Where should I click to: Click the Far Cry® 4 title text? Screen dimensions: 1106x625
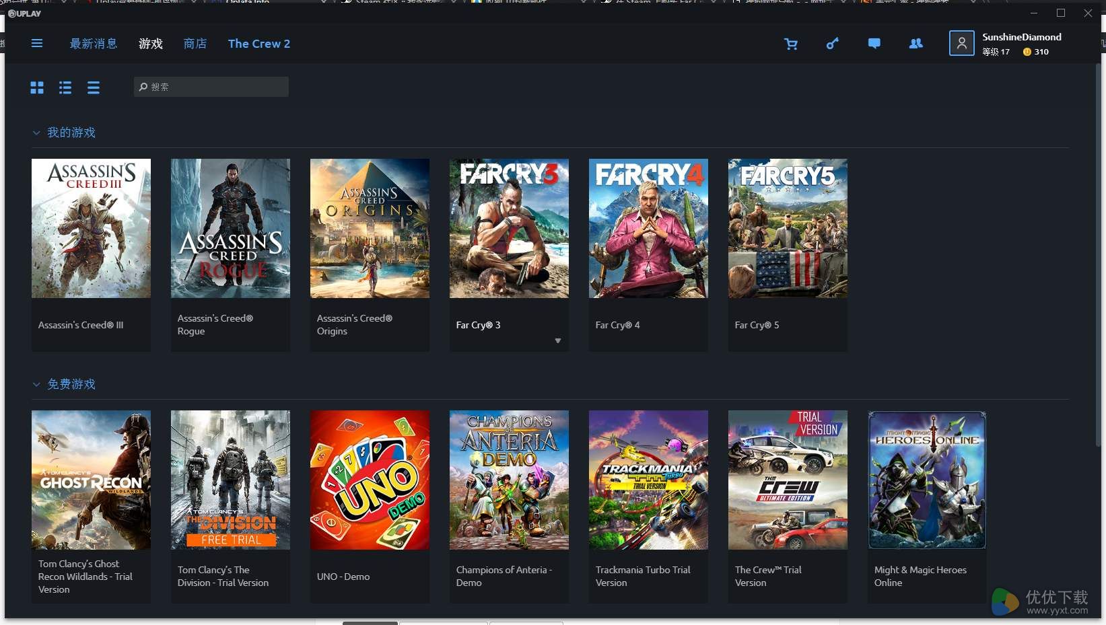coord(617,325)
